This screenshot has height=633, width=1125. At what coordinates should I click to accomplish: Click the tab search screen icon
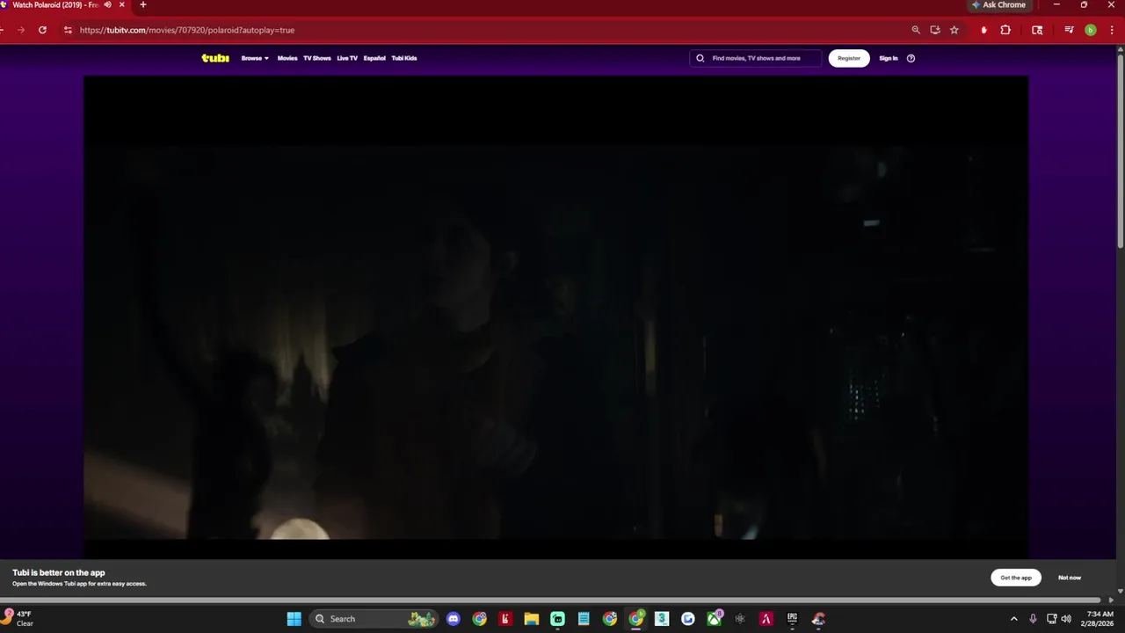(1037, 30)
